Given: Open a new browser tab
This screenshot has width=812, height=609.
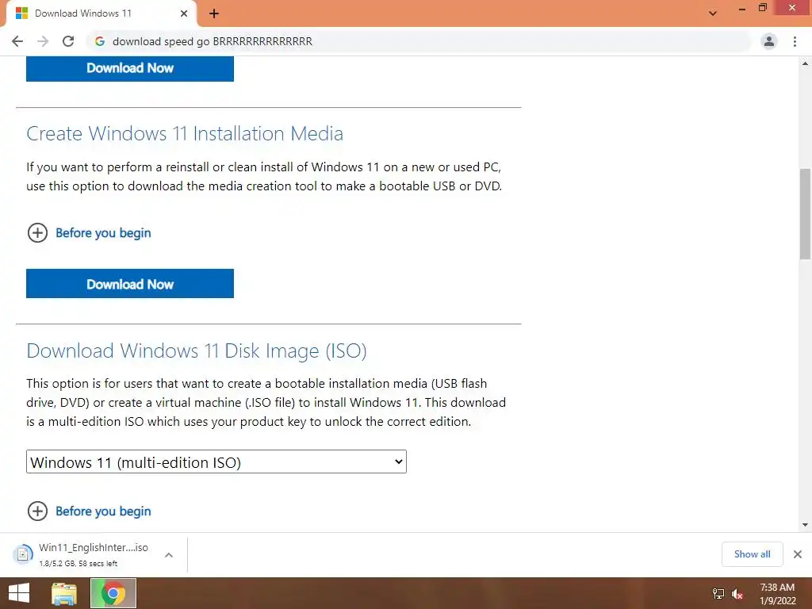Looking at the screenshot, I should click(x=214, y=13).
